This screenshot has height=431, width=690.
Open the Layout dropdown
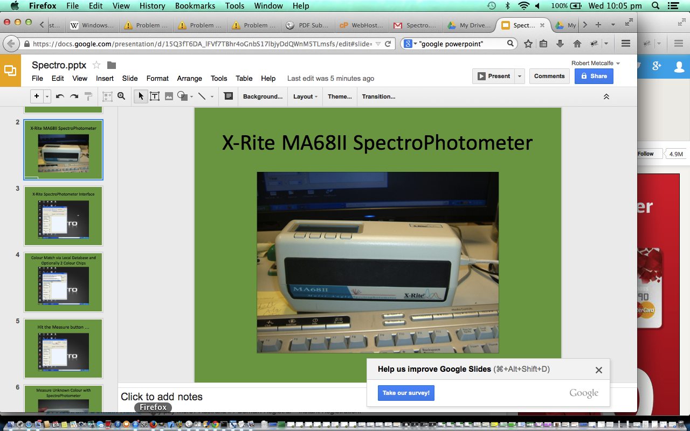pyautogui.click(x=305, y=96)
